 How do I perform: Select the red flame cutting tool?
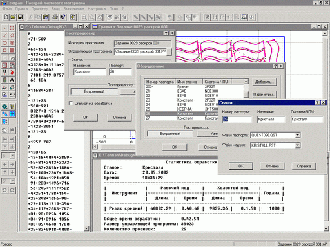(12, 73)
